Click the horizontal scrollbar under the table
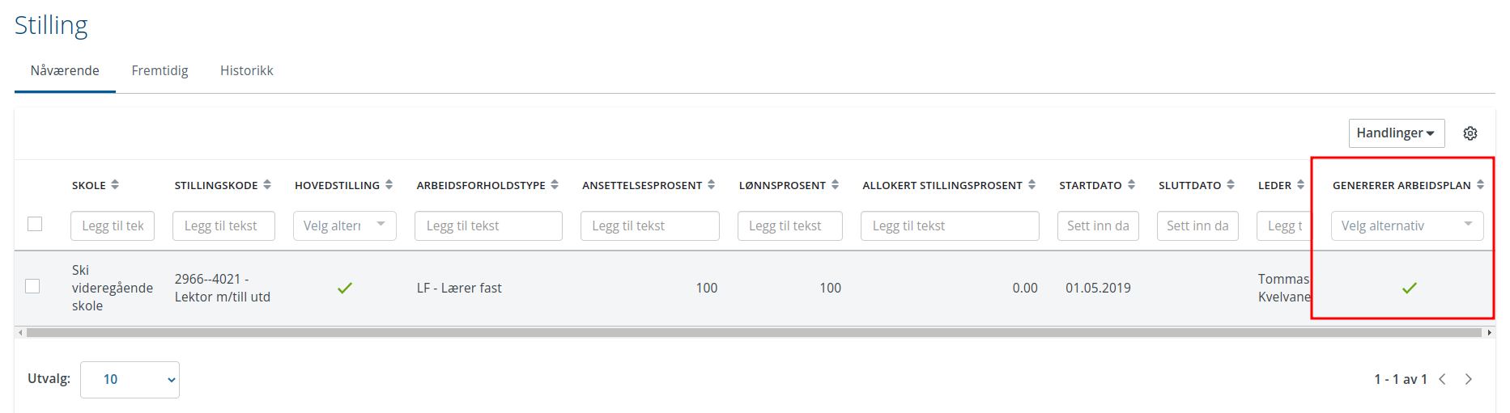The image size is (1510, 413). pyautogui.click(x=754, y=332)
